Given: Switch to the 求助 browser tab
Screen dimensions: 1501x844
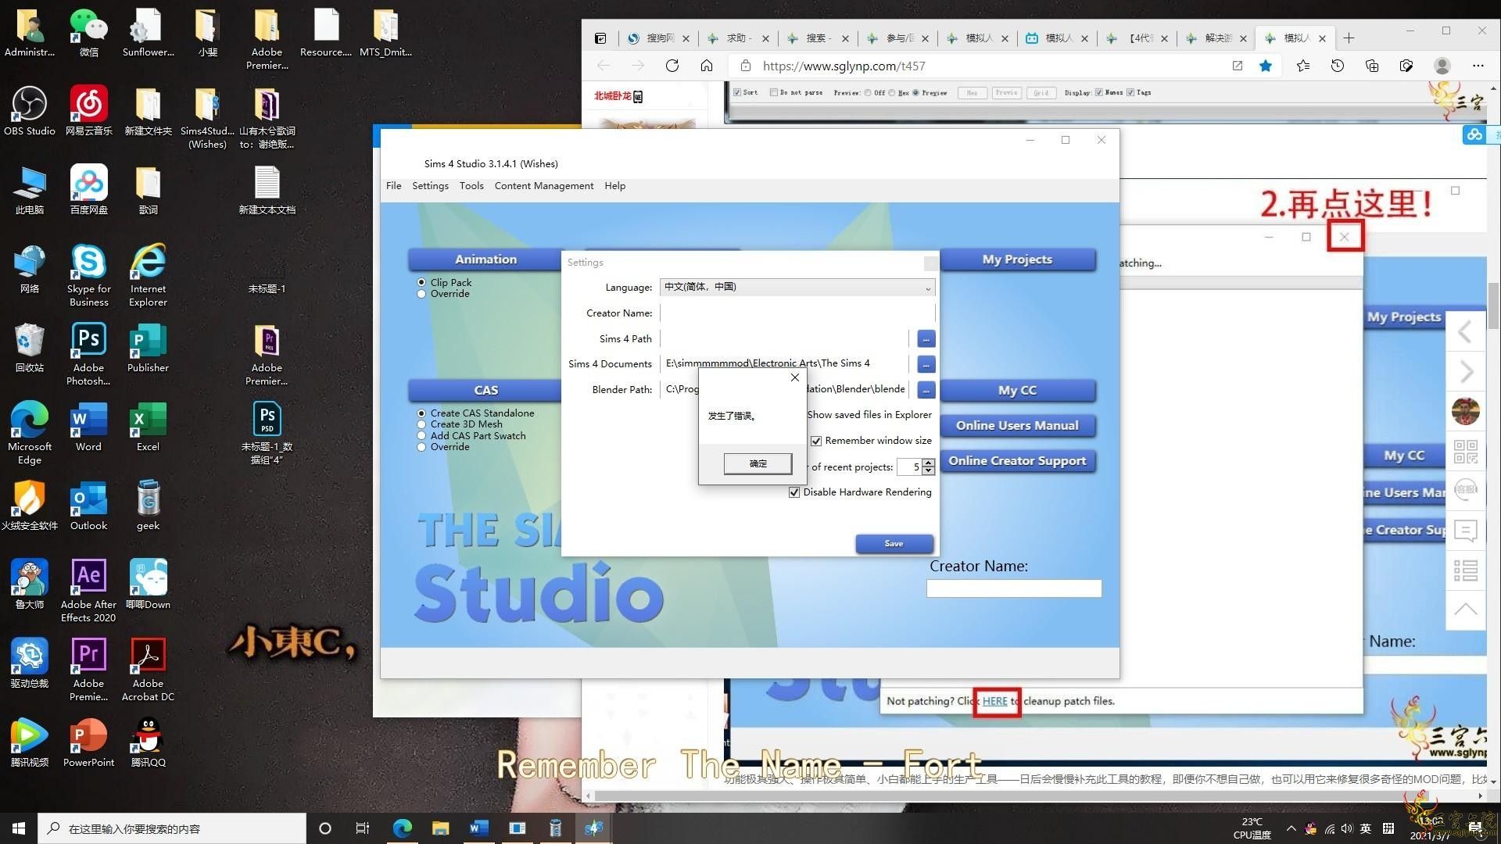Looking at the screenshot, I should pyautogui.click(x=738, y=38).
